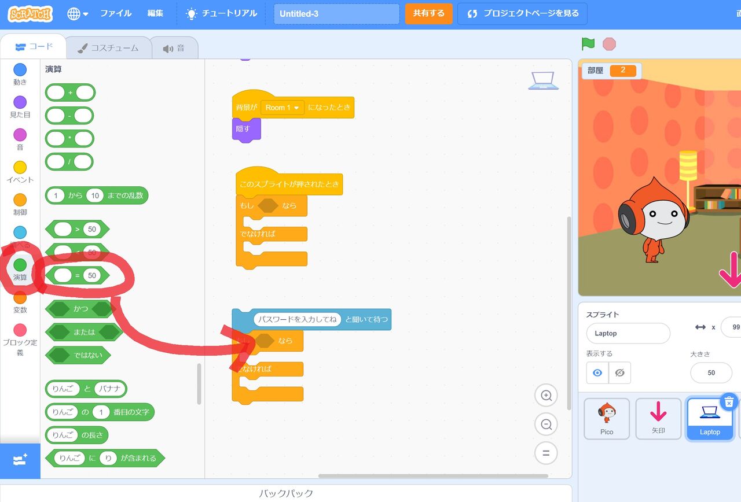Switch to the 音 tab
The image size is (741, 502).
[x=174, y=48]
